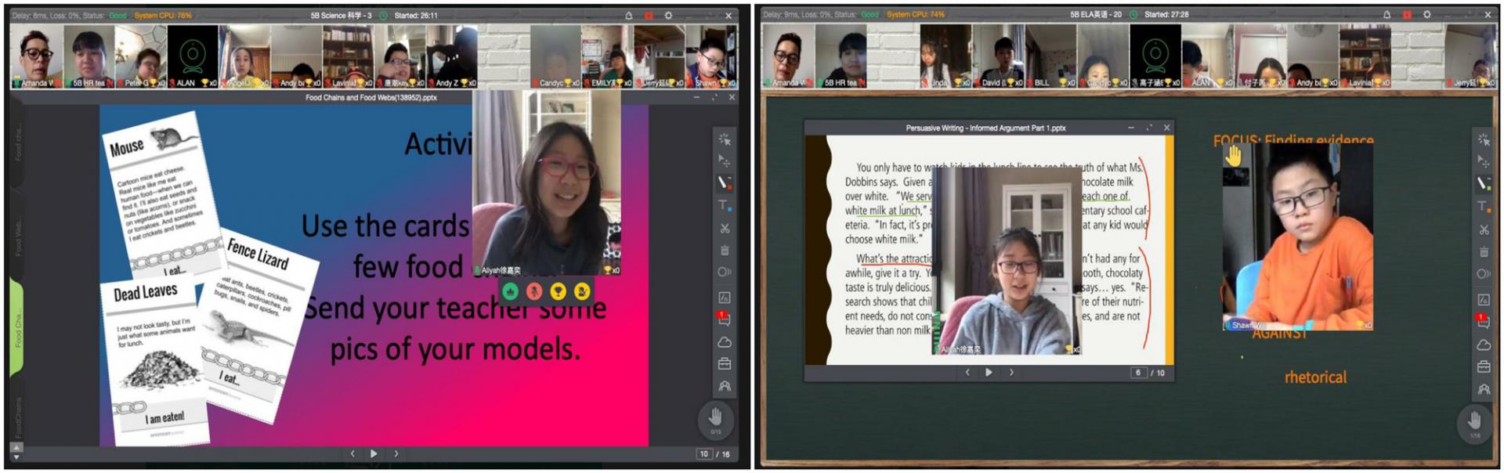The height and width of the screenshot is (473, 1504).
Task: Play the Food Chains presentation
Action: point(374,453)
